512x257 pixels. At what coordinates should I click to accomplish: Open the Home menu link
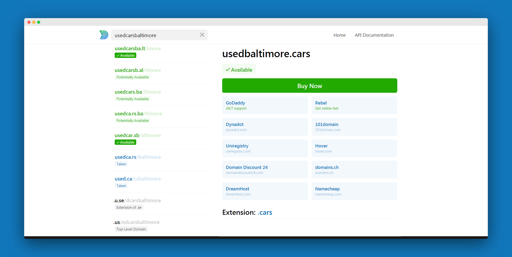340,35
